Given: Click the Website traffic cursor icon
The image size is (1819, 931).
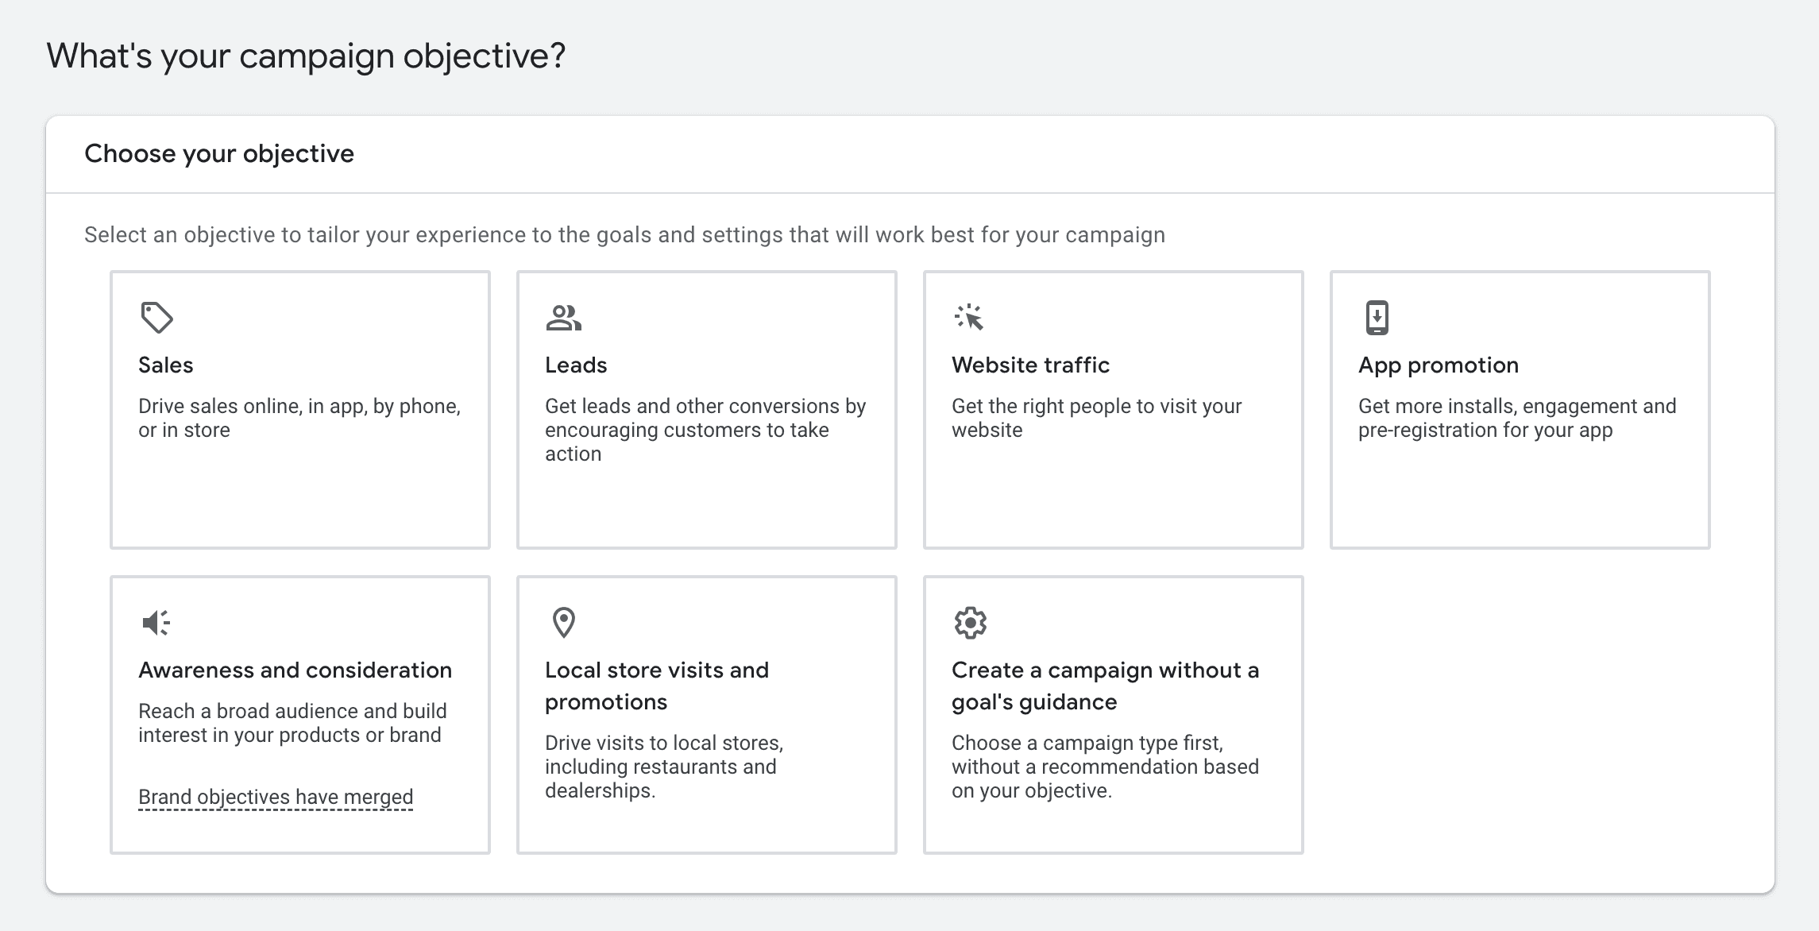Looking at the screenshot, I should pyautogui.click(x=969, y=317).
